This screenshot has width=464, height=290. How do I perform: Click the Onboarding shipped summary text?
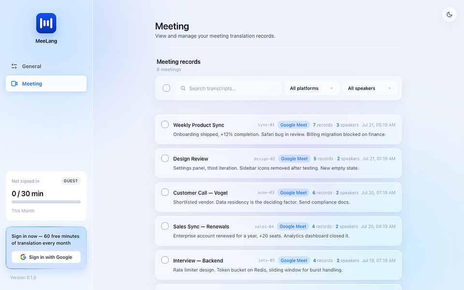coord(279,134)
